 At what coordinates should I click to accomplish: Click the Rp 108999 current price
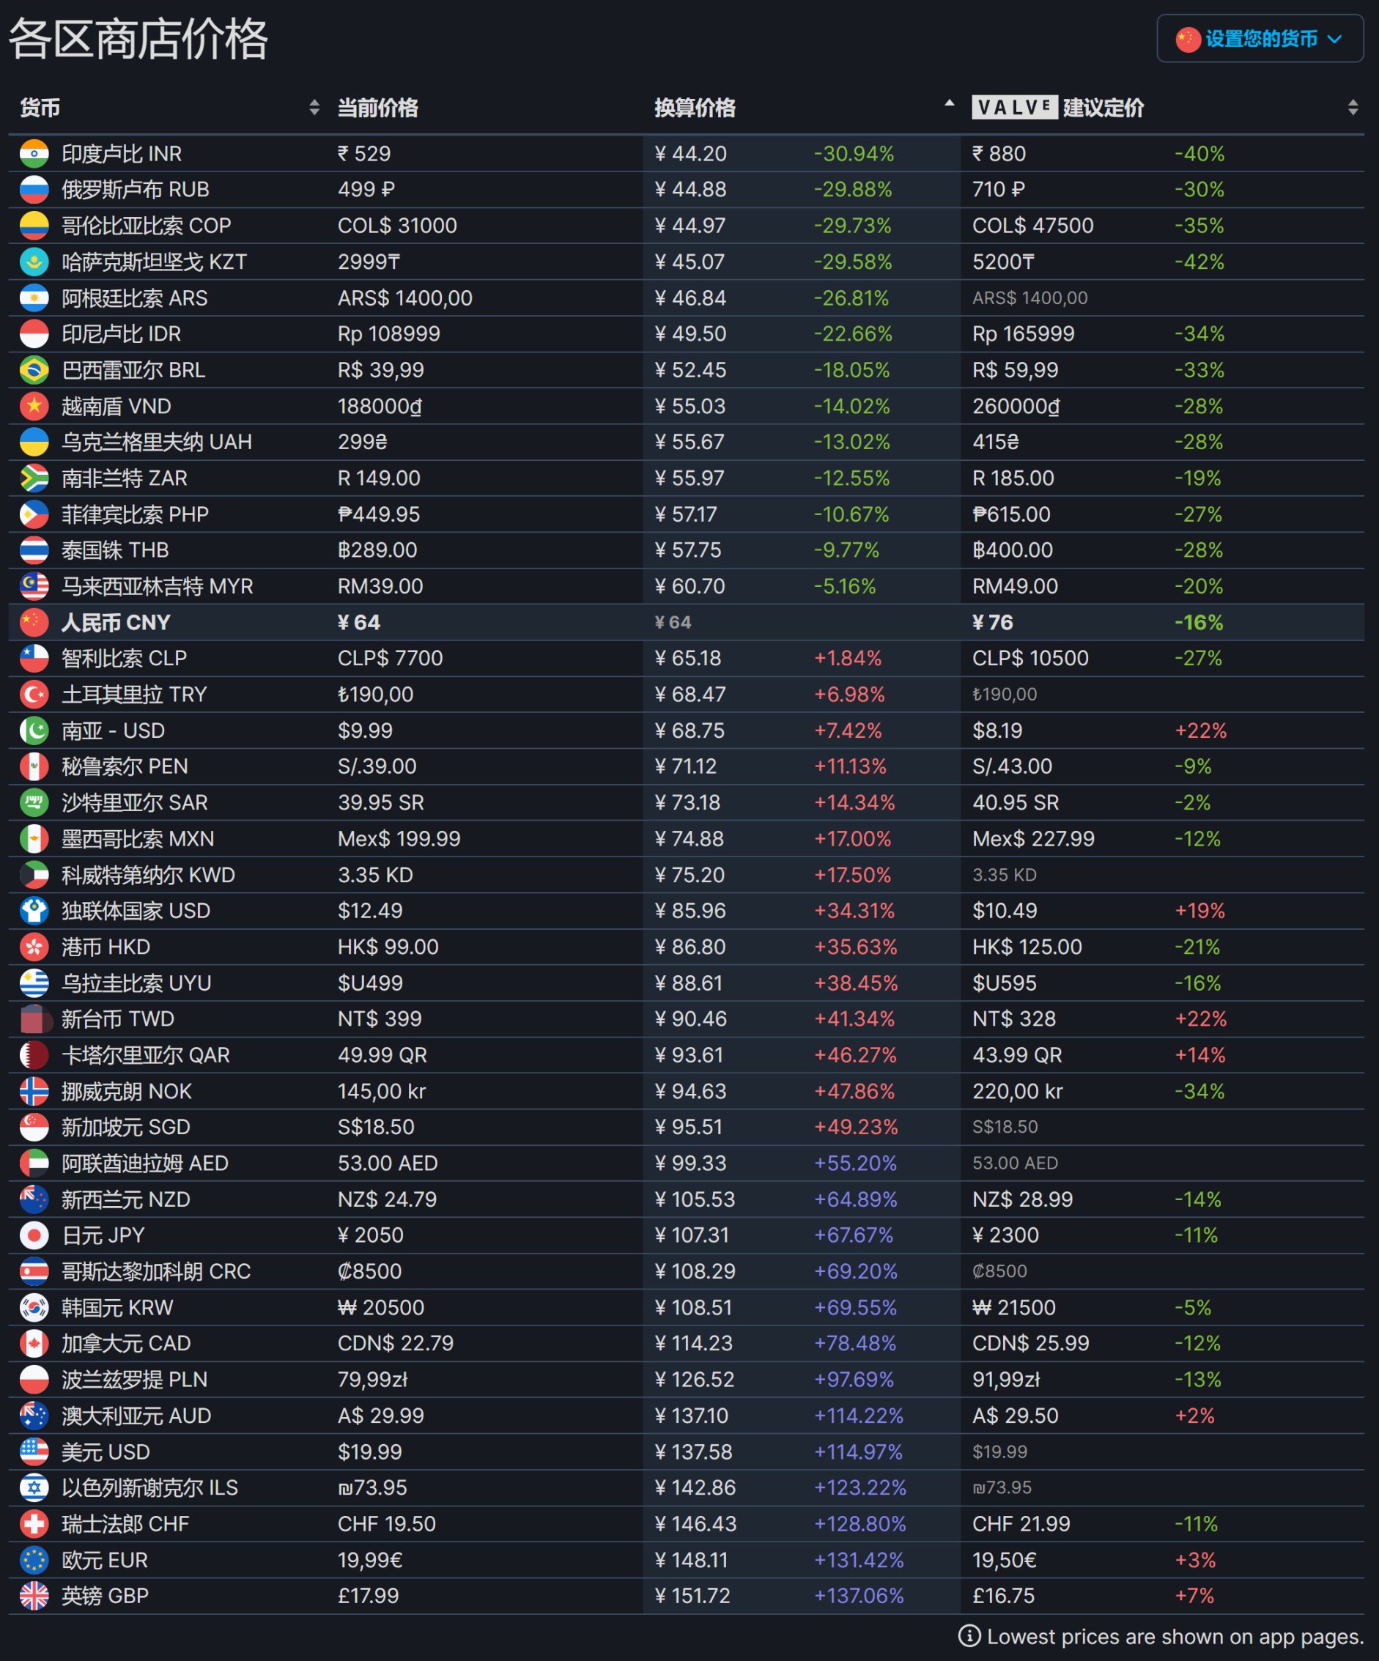(388, 334)
